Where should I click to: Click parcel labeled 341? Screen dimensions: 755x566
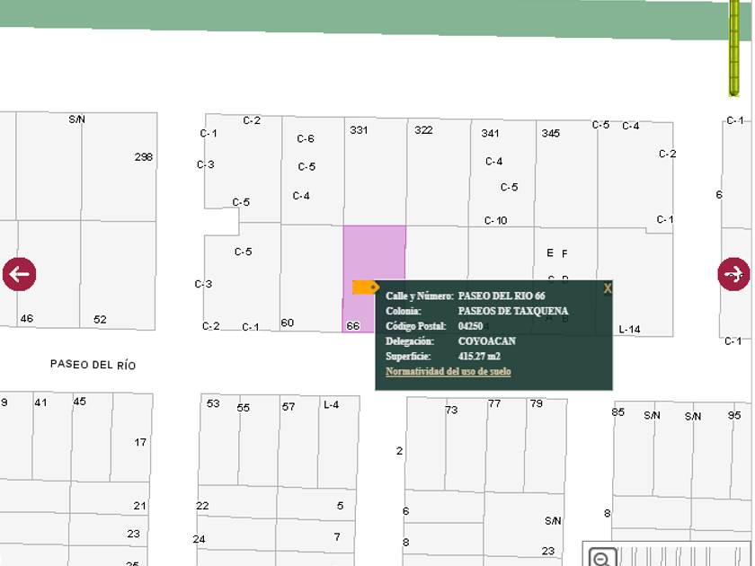[x=490, y=133]
